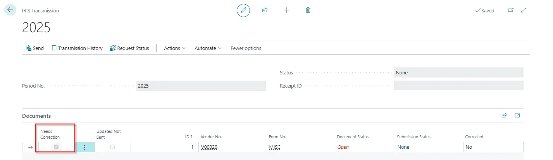Open page in new window icon

tap(510, 10)
